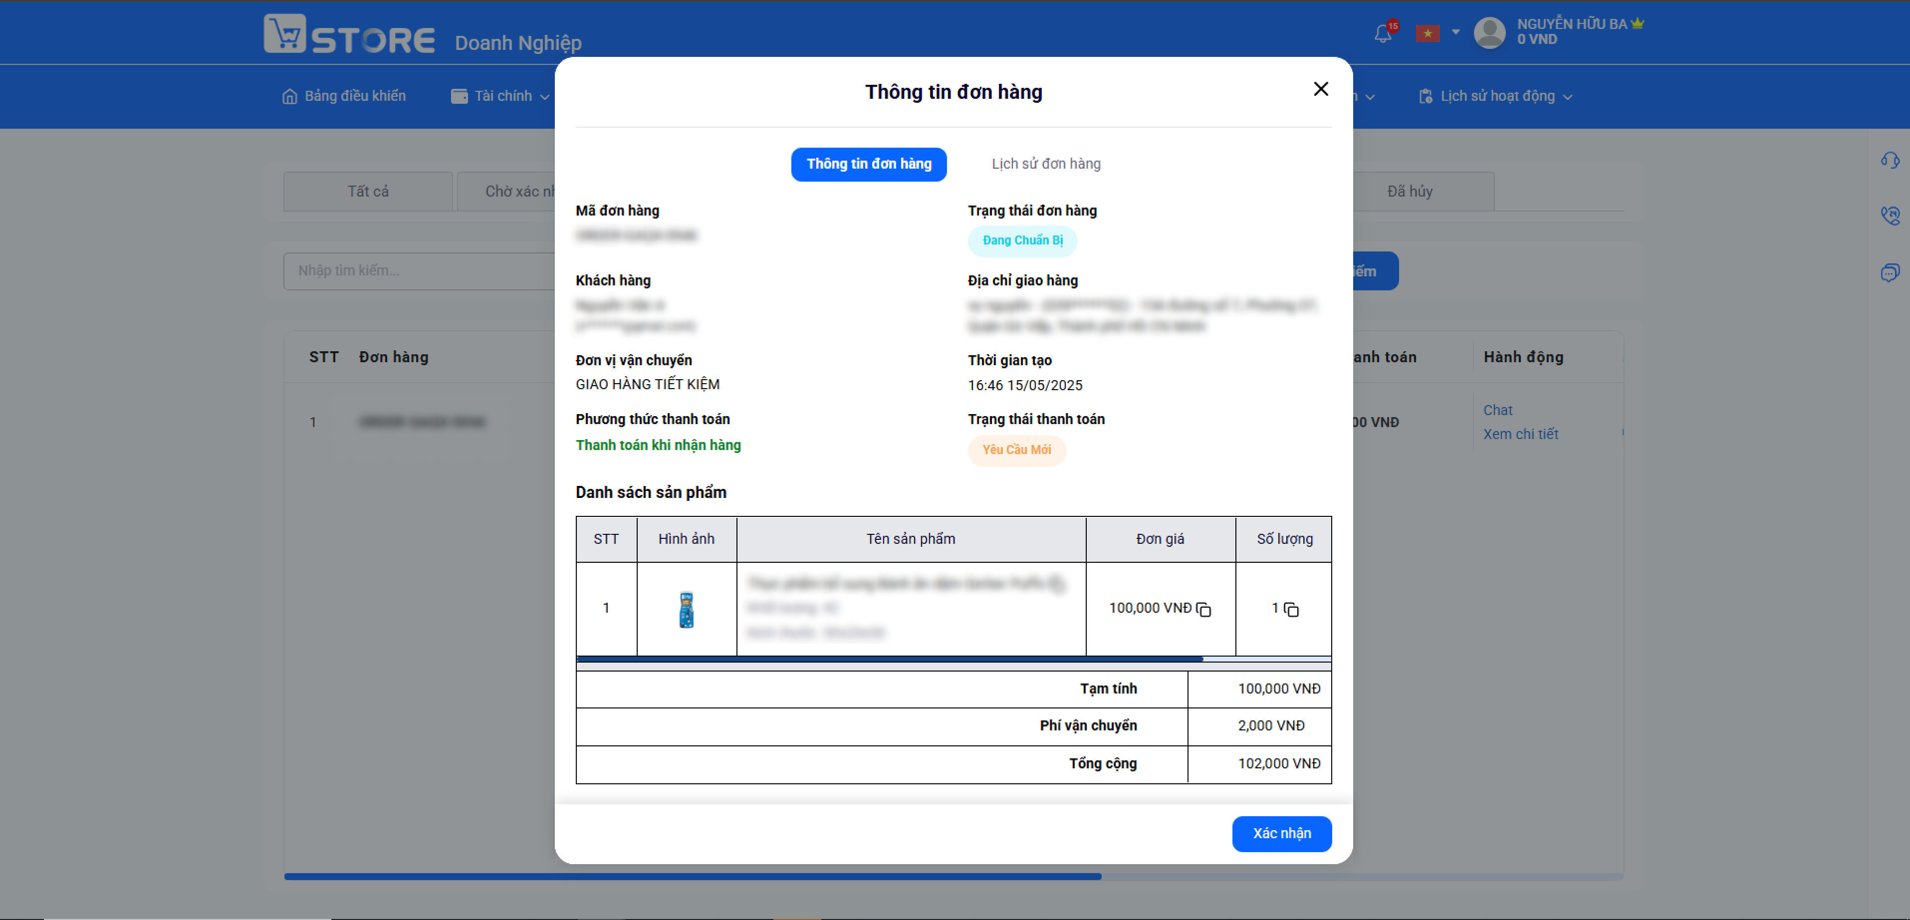Expand the Lịch sử hoạt động menu
Screen dimensions: 1910x920
[x=1495, y=96]
